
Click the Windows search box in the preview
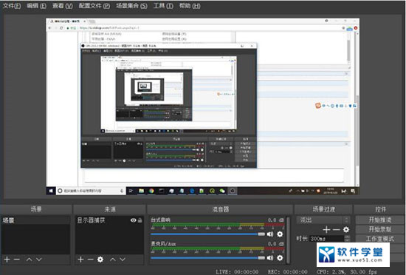click(x=91, y=191)
